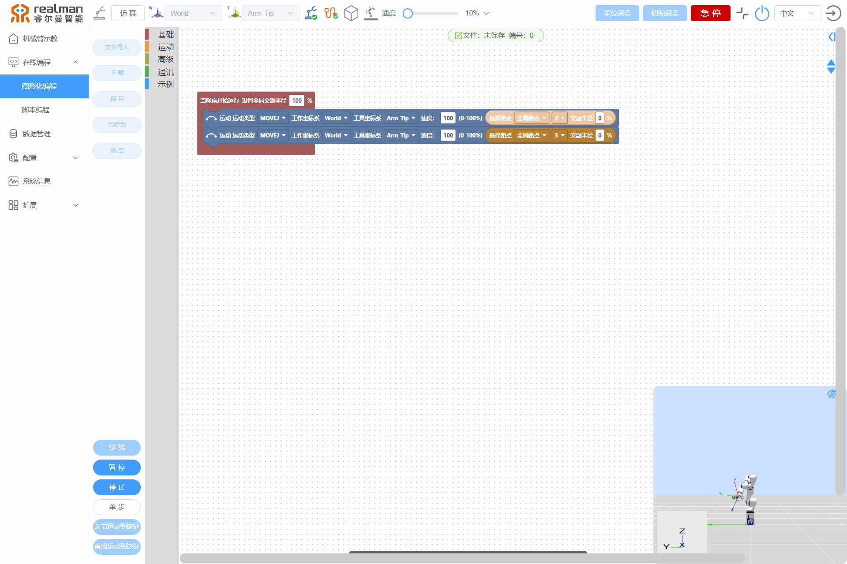
Task: Click the orange cable connection status icon
Action: 331,13
